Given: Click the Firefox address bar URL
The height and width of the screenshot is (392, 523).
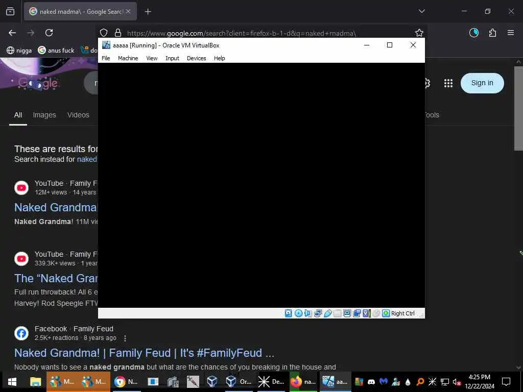Looking at the screenshot, I should pyautogui.click(x=242, y=33).
